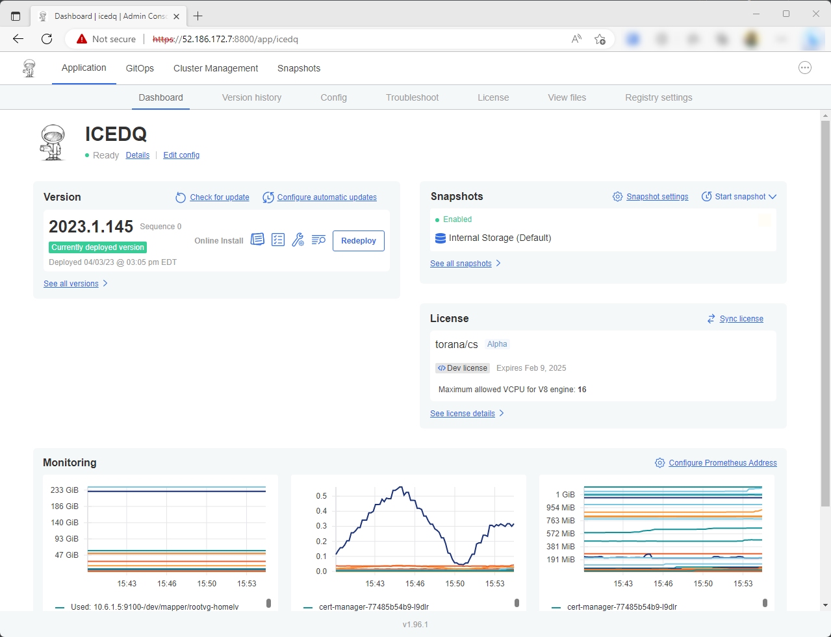Image resolution: width=831 pixels, height=637 pixels.
Task: Click the chevron next to See all snapshots
Action: [498, 264]
